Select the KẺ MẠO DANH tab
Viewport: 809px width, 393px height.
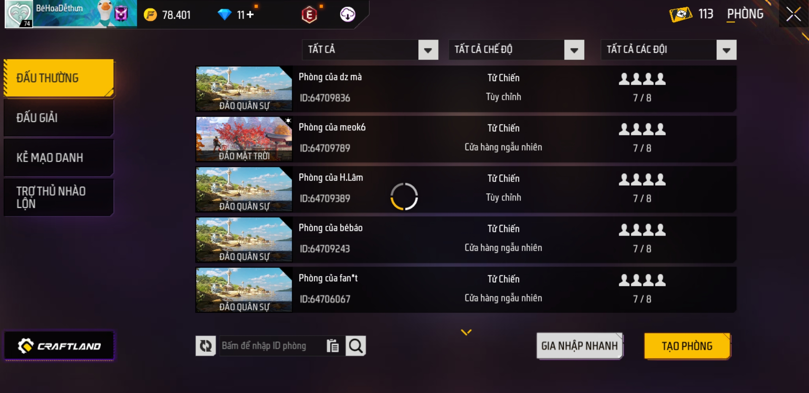coord(59,158)
